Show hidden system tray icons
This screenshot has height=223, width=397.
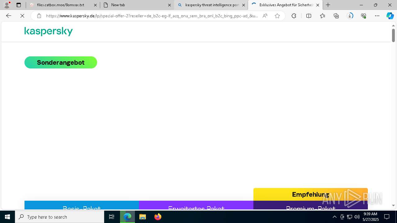(x=334, y=217)
